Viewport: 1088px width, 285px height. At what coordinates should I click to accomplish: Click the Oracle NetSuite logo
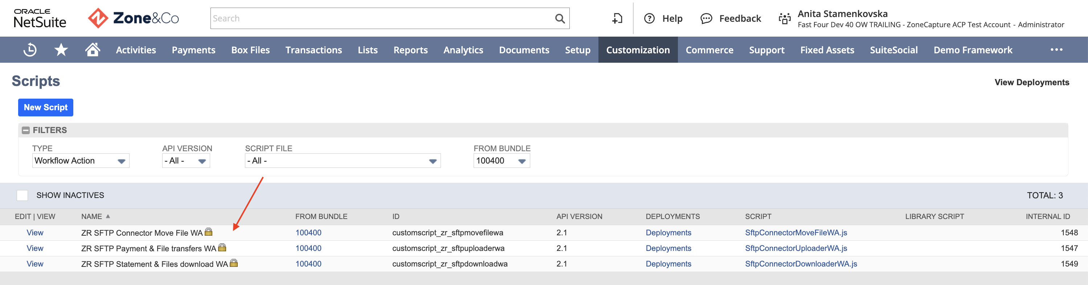click(x=40, y=18)
